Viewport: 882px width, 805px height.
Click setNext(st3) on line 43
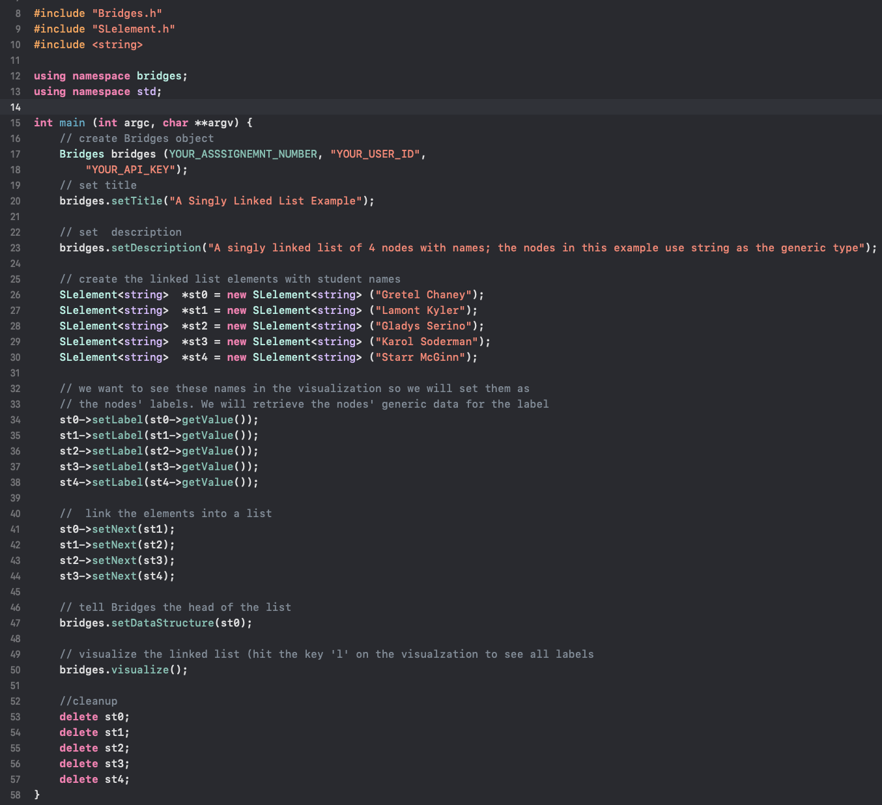click(x=130, y=561)
